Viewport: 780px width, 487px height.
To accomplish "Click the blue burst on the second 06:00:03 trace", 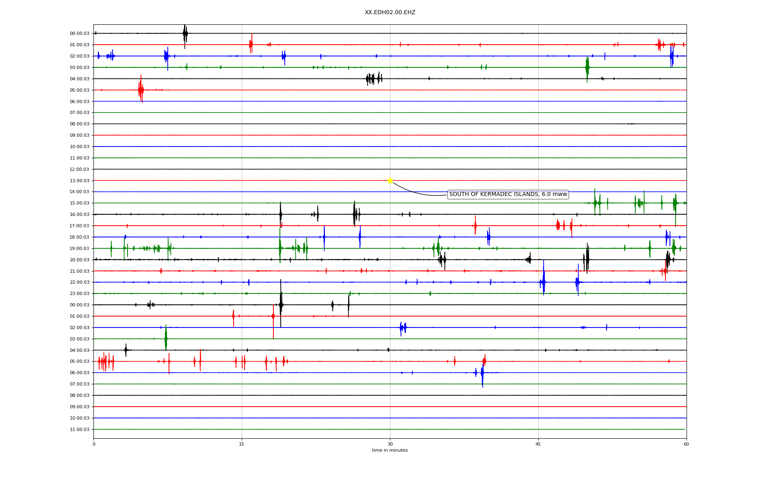I will [x=482, y=373].
